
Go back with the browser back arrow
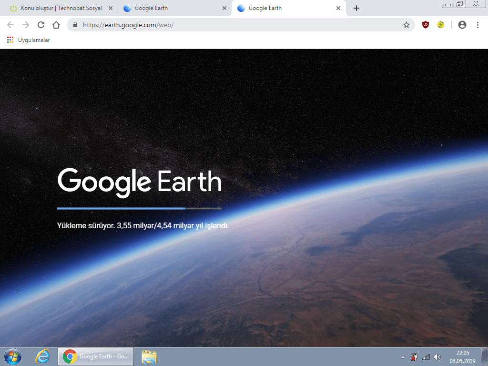[10, 25]
